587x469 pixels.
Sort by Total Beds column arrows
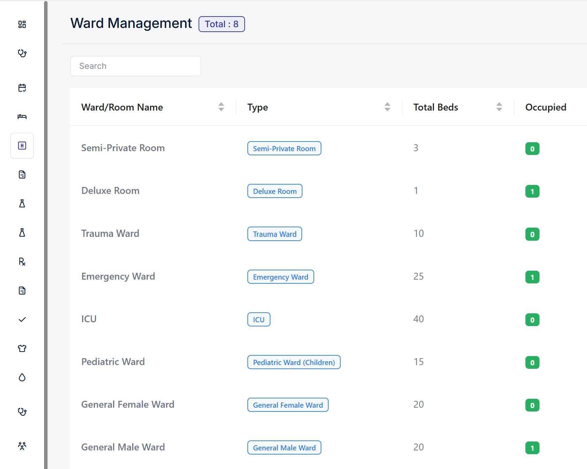[x=499, y=107]
